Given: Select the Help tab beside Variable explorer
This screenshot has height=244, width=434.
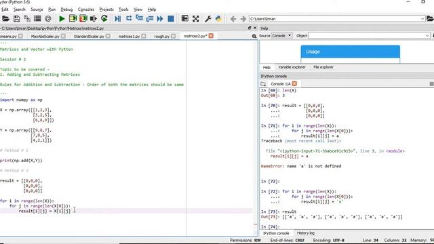Looking at the screenshot, I should tap(267, 67).
